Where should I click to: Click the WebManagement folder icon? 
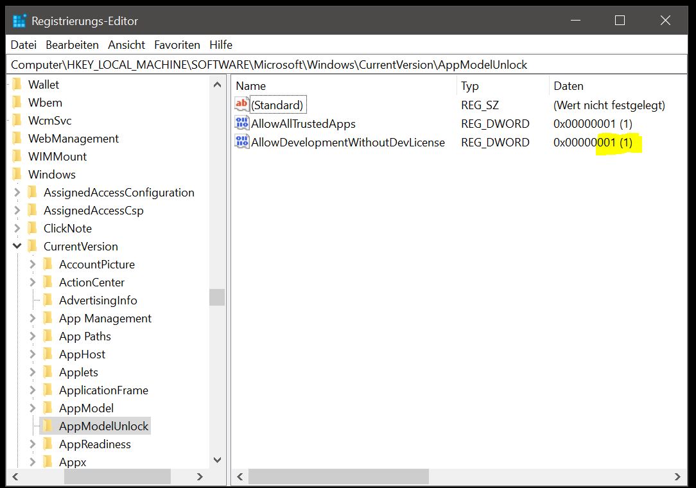click(17, 139)
